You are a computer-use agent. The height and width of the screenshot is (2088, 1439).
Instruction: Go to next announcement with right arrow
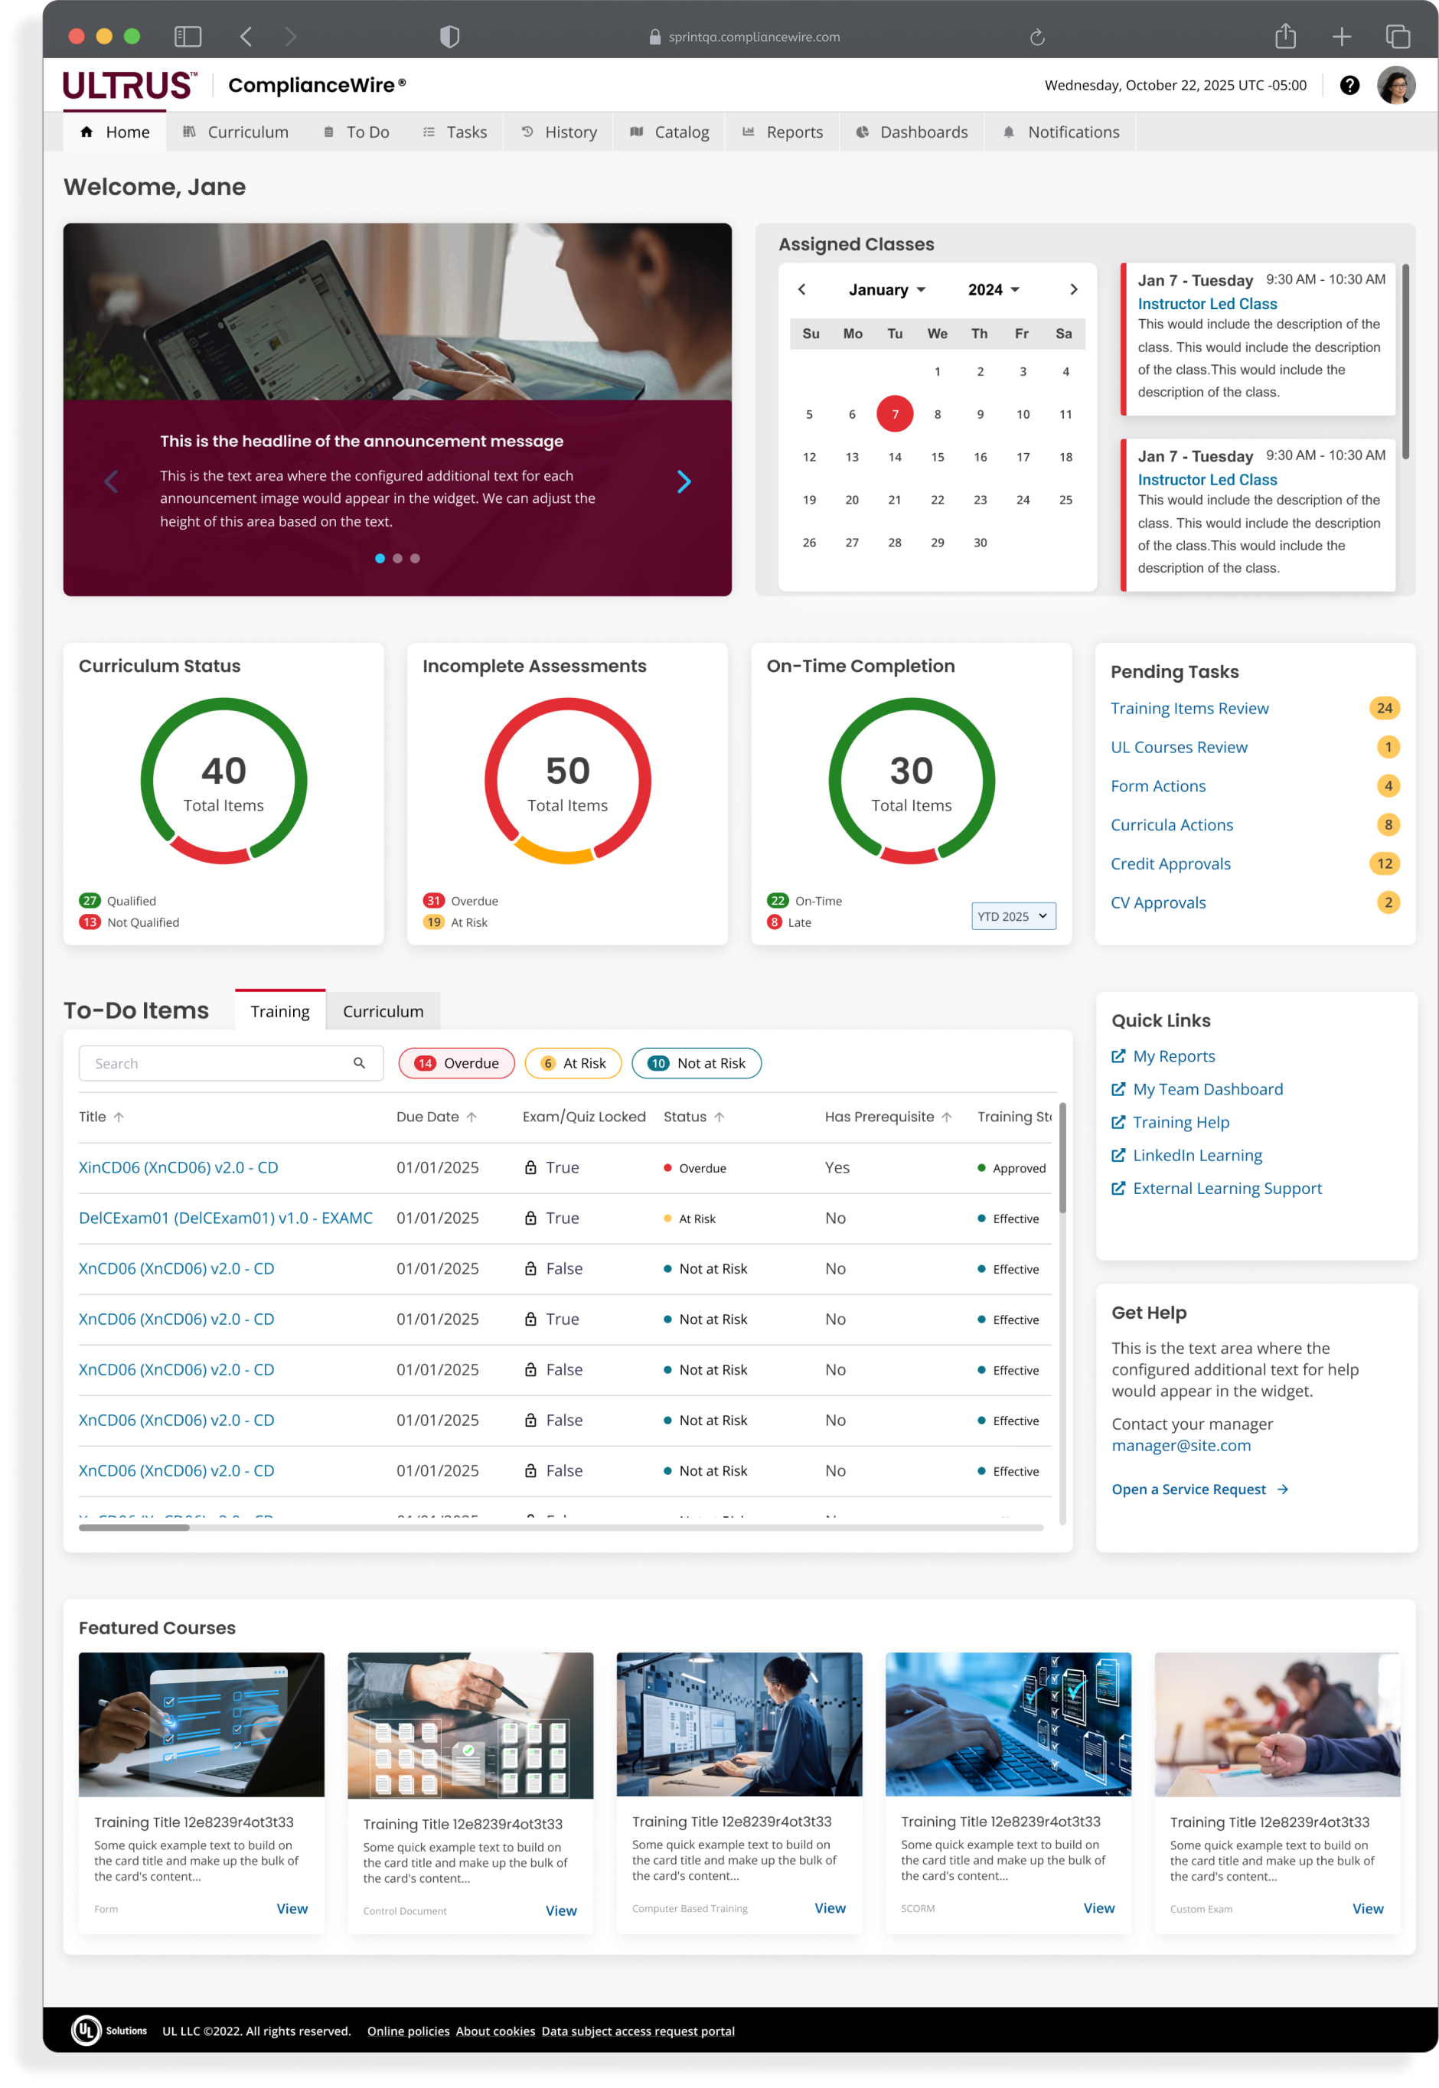click(x=684, y=481)
